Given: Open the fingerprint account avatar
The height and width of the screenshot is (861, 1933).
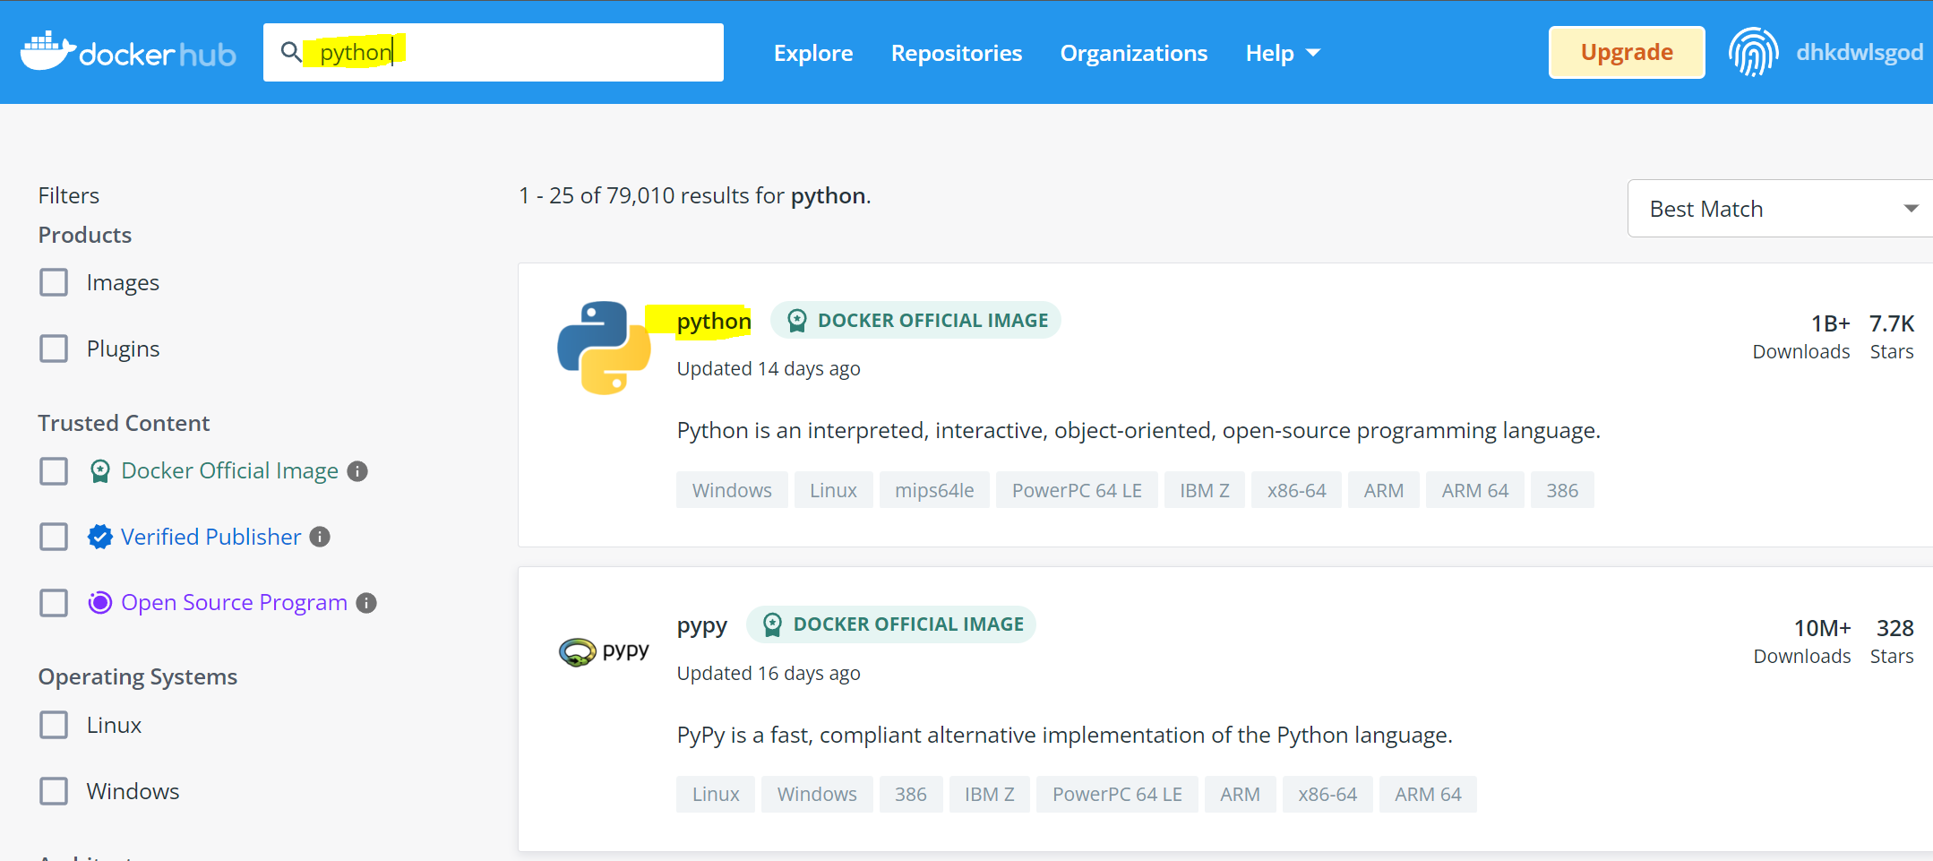Looking at the screenshot, I should tap(1753, 52).
